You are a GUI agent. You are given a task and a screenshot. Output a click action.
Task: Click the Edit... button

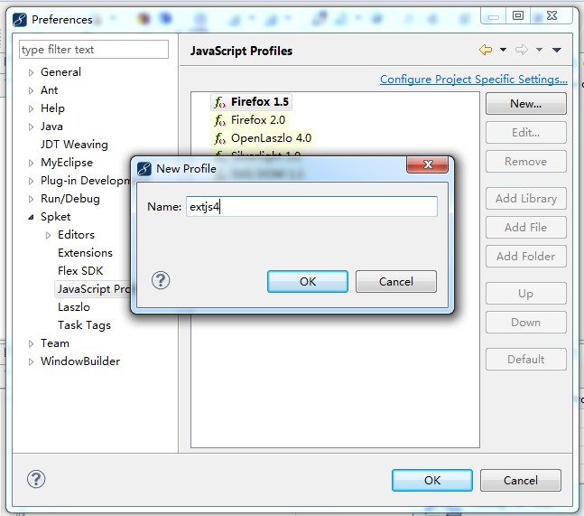click(526, 132)
